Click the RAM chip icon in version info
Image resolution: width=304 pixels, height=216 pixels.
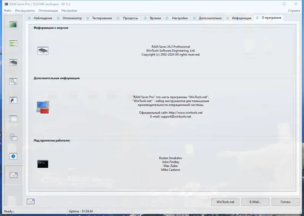coord(43,51)
